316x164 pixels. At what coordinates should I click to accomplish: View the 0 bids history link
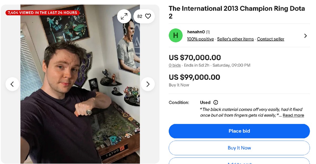(175, 65)
